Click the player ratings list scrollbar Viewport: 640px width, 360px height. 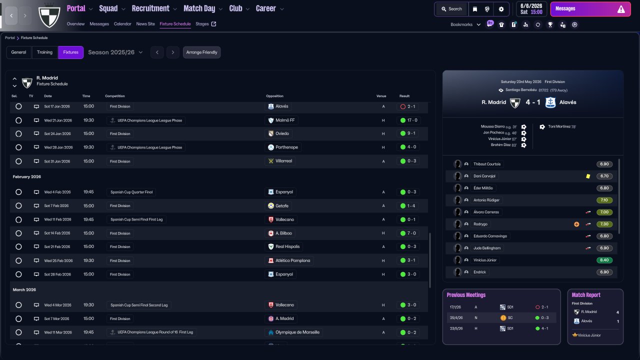619,196
